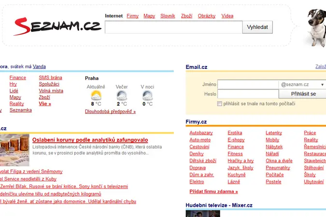The height and width of the screenshot is (217, 326).
Task: Open the Nábytek category link
Action: tap(274, 147)
